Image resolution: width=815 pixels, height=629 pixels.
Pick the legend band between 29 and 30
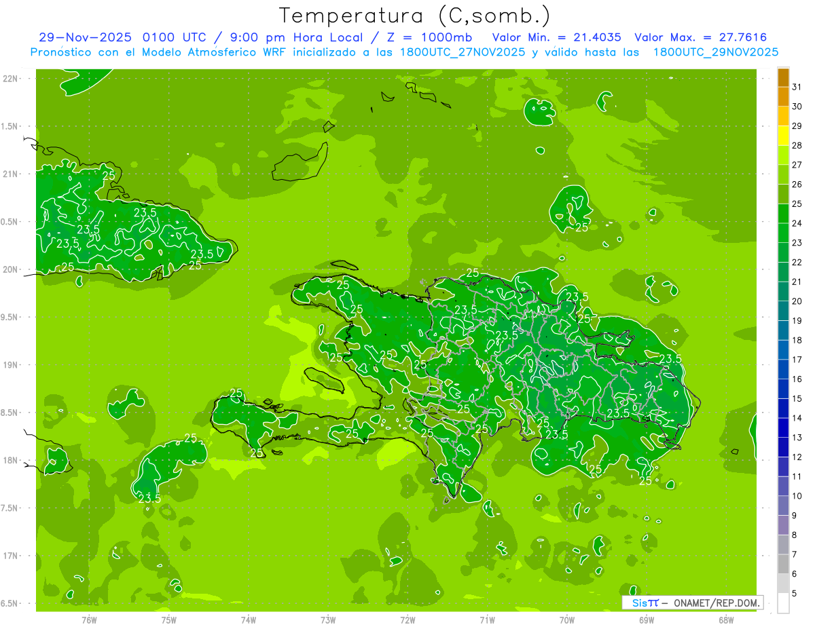[x=783, y=116]
